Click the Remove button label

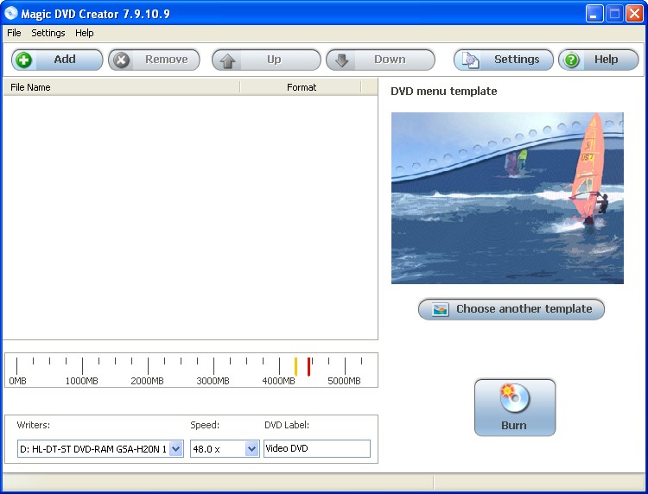(x=167, y=60)
